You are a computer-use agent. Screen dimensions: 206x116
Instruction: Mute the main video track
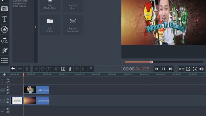8,102
